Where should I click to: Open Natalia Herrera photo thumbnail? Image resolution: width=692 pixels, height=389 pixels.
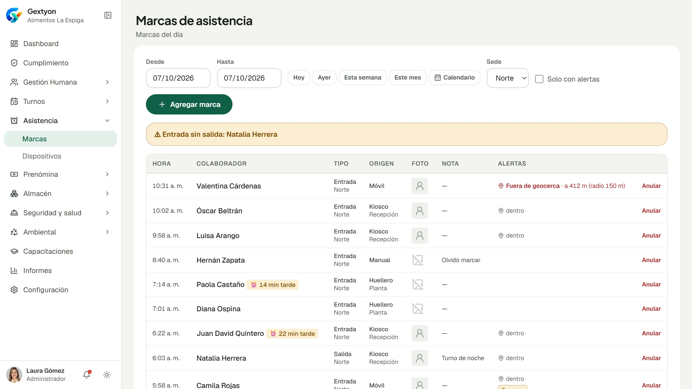click(419, 358)
